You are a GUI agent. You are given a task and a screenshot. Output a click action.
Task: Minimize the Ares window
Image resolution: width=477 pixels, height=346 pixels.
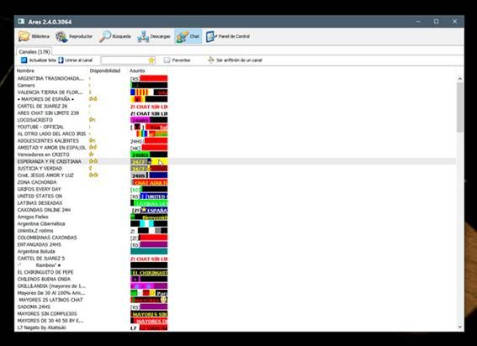(418, 22)
